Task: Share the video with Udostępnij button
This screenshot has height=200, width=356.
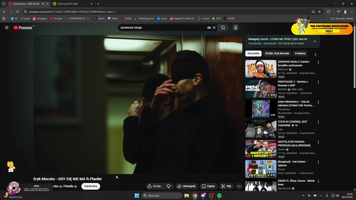Action: tap(186, 186)
